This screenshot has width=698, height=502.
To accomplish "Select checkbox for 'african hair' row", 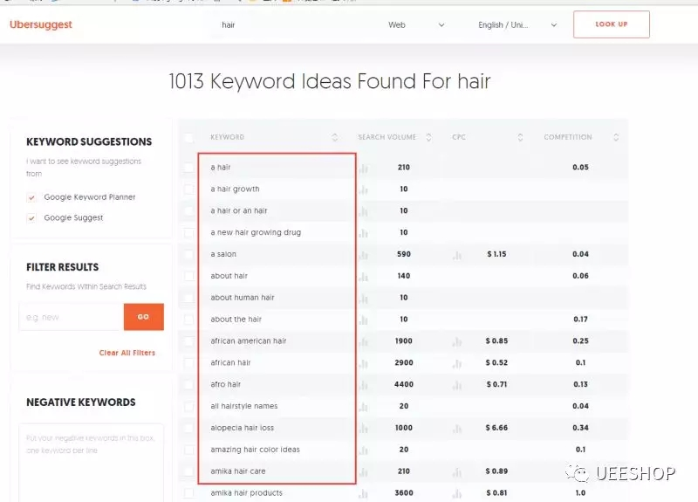I will (x=189, y=363).
